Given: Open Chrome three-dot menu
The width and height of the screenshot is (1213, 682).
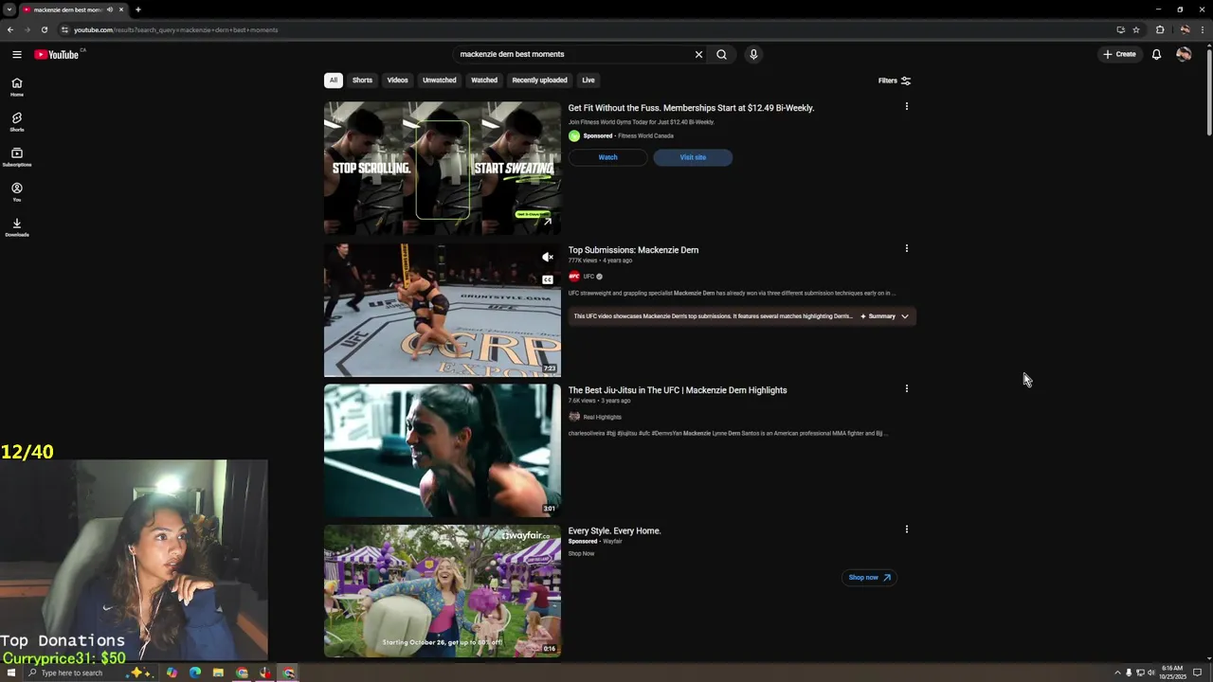Looking at the screenshot, I should pyautogui.click(x=1204, y=29).
